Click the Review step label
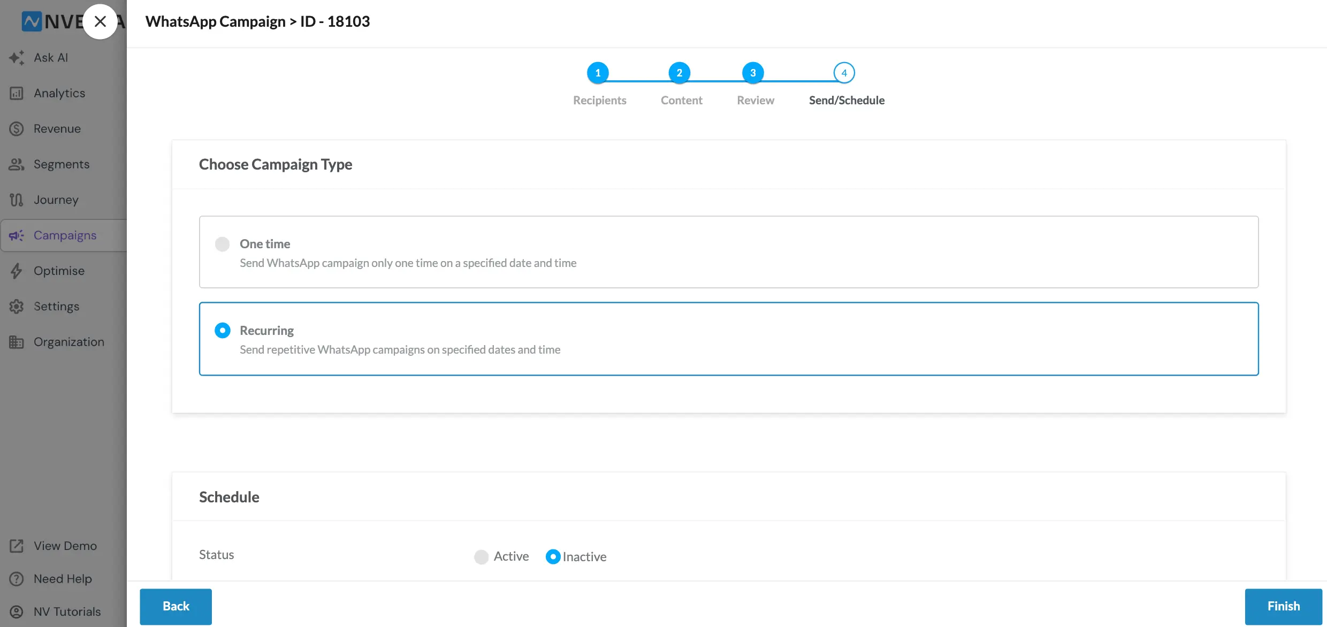 point(756,100)
